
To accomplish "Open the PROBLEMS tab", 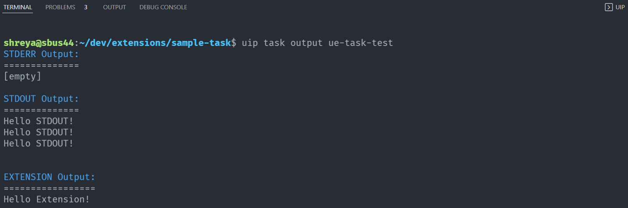I will pyautogui.click(x=60, y=7).
